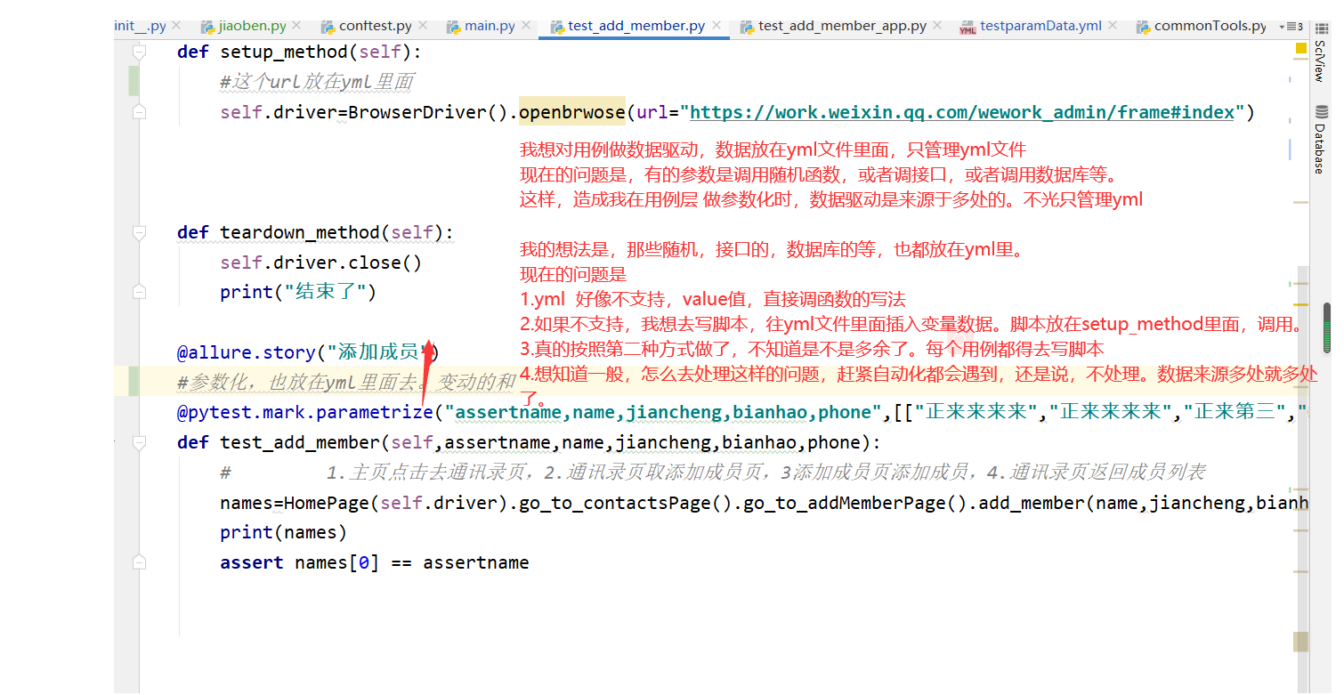Click fold end marker at openbrwose line

(138, 112)
